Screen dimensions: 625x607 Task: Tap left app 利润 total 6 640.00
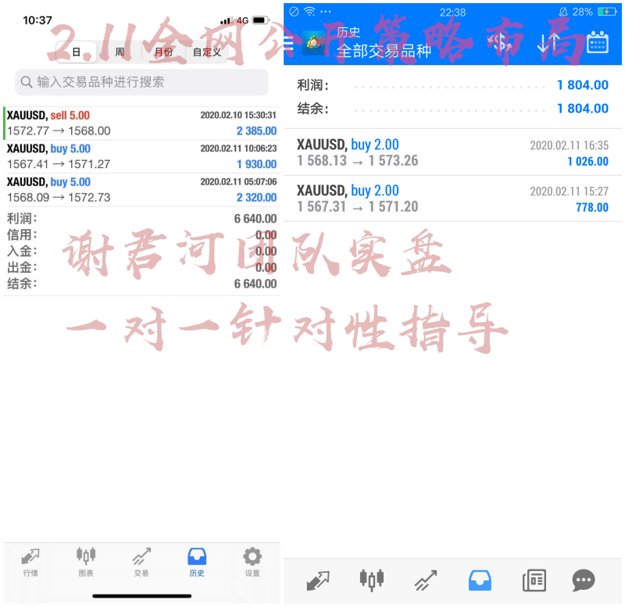tap(255, 219)
